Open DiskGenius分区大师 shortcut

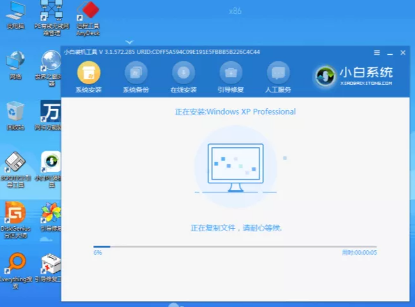click(x=15, y=220)
